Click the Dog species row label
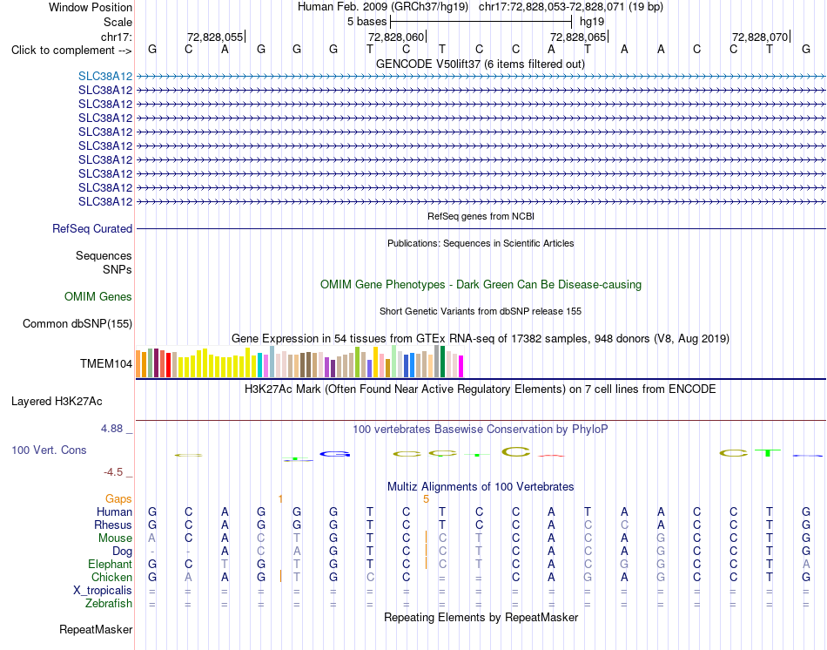The width and height of the screenshot is (827, 650). 122,552
